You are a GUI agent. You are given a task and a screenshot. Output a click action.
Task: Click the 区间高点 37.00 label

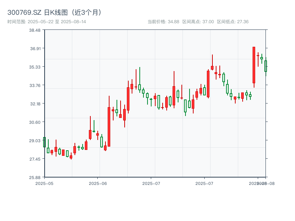click(198, 22)
